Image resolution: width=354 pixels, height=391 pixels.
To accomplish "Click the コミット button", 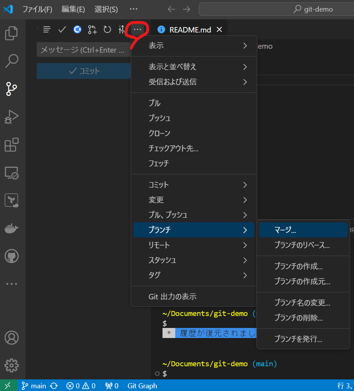I will pos(83,71).
